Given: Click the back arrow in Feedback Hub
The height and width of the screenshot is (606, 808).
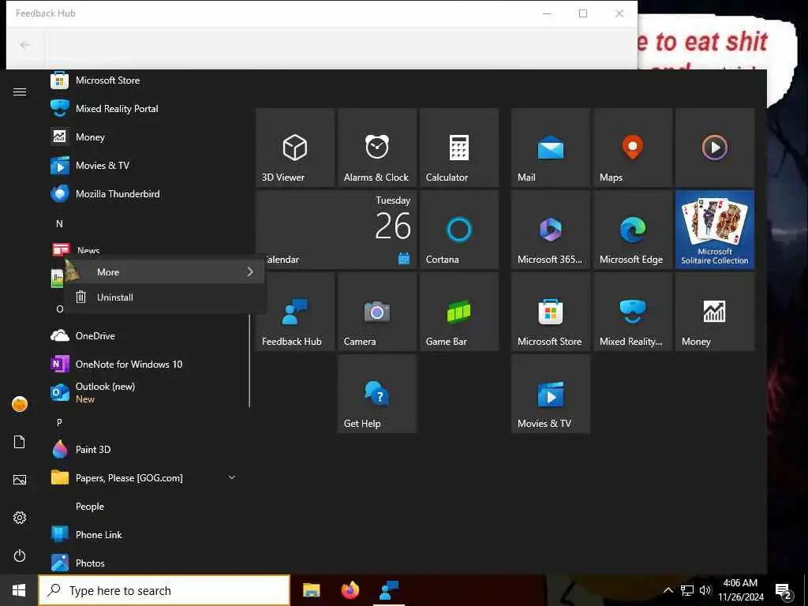Looking at the screenshot, I should point(24,45).
